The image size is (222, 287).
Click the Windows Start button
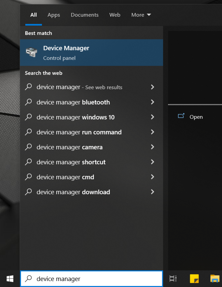pos(9,279)
